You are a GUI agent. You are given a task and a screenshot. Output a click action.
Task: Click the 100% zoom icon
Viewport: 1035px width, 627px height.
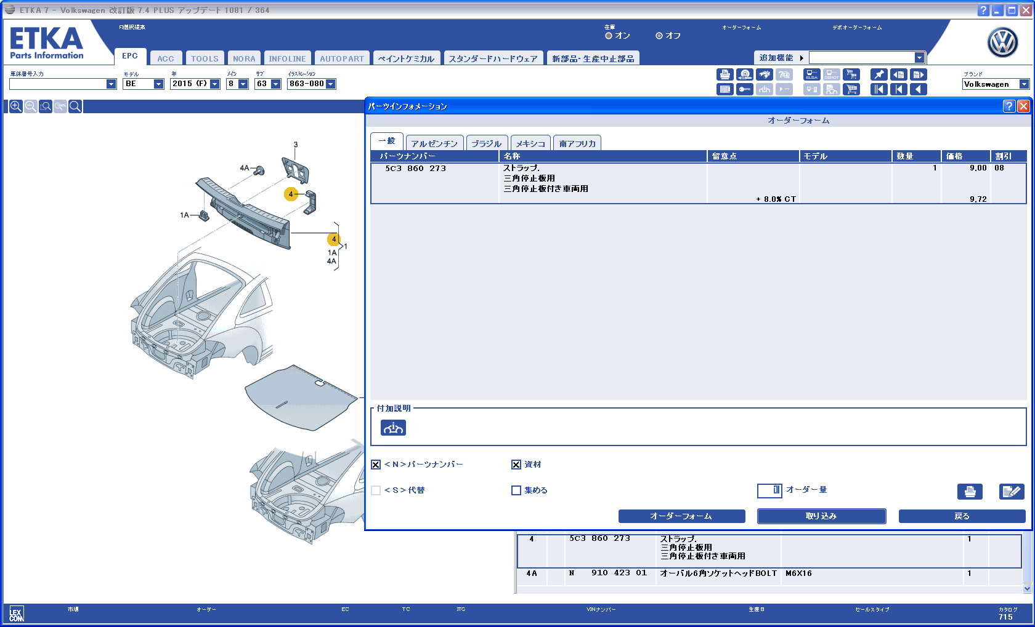point(60,106)
